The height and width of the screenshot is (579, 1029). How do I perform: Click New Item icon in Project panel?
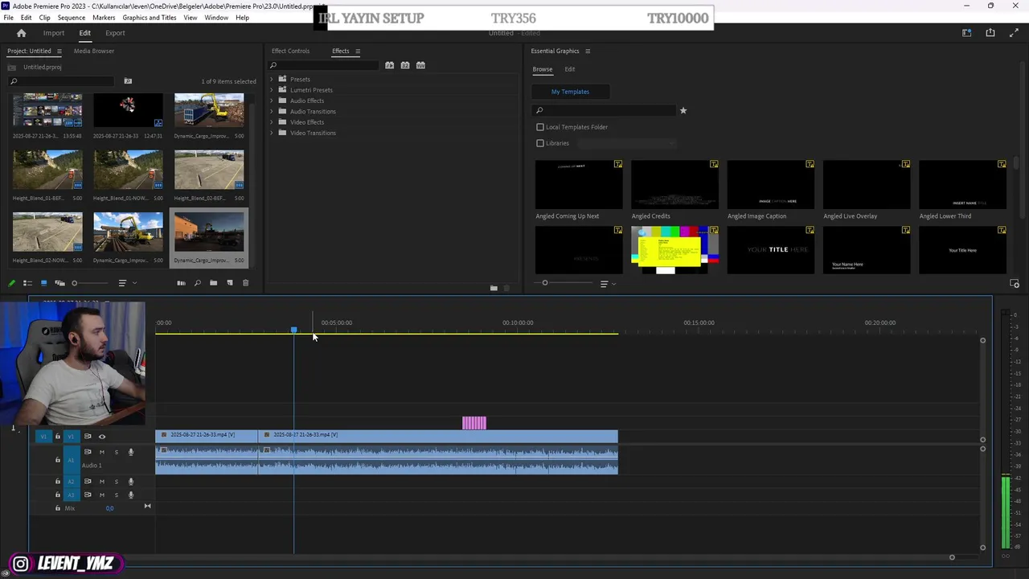[x=230, y=283]
